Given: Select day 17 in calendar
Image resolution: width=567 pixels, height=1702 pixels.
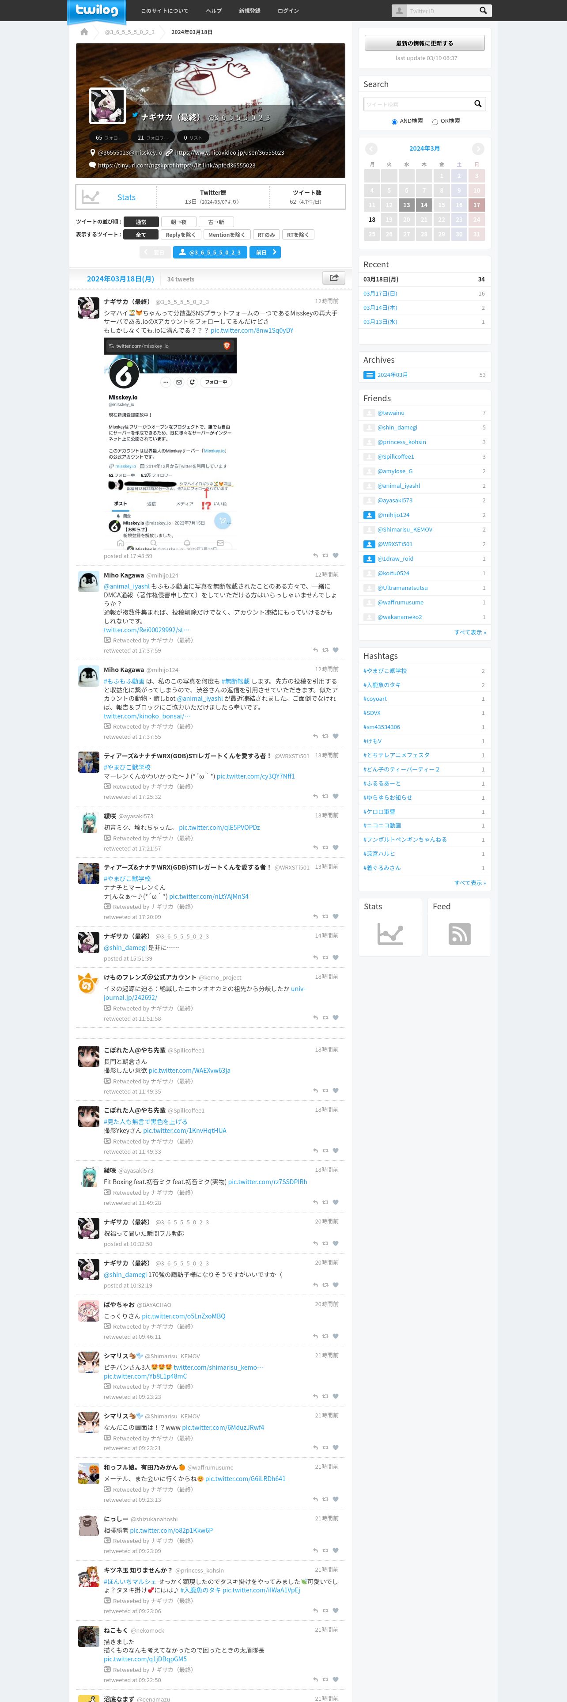Looking at the screenshot, I should coord(476,205).
